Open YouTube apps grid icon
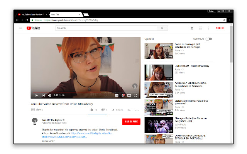The image size is (247, 154). point(200,28)
